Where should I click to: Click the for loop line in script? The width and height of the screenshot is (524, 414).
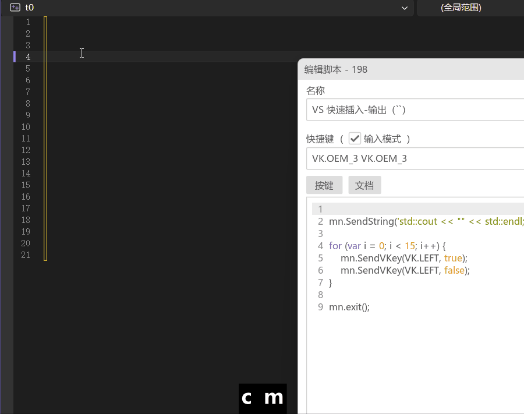[x=387, y=246]
